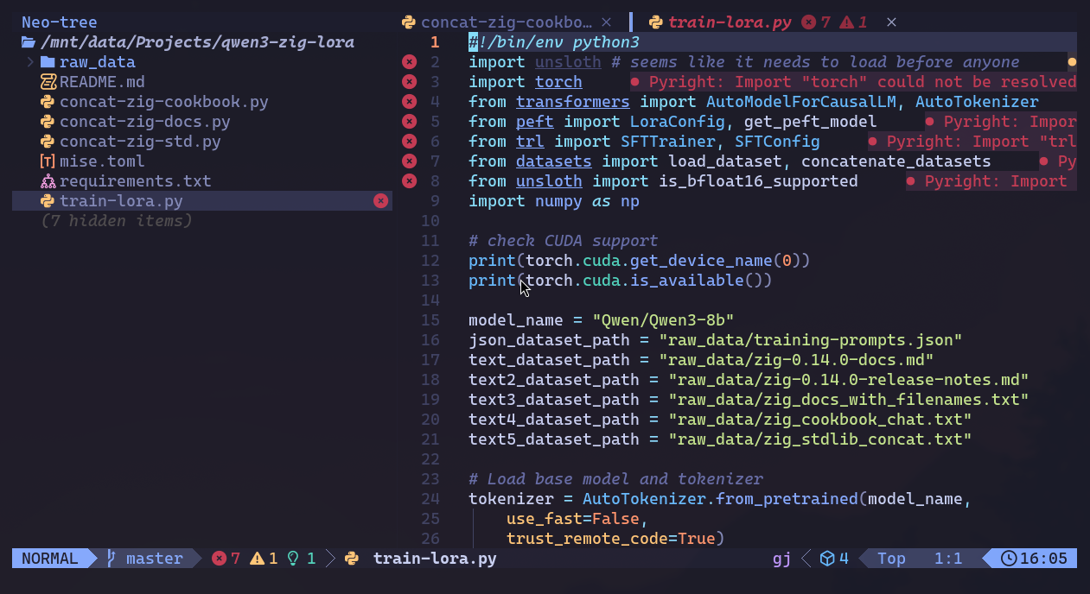Click the cube icon in the status bar
This screenshot has width=1090, height=594.
[827, 559]
